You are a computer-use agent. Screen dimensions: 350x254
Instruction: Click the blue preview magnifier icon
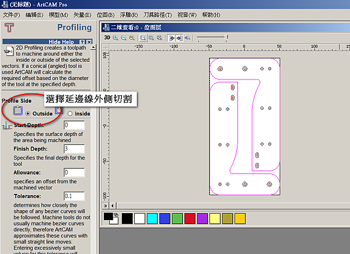[x=187, y=38]
